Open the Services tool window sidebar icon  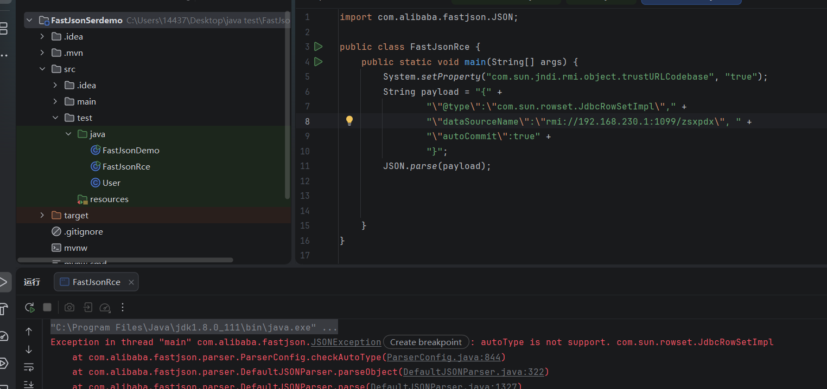[x=3, y=363]
